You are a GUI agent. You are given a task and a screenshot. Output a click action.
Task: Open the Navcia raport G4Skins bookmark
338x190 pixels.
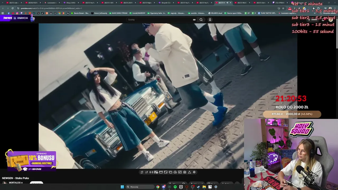pos(233,13)
